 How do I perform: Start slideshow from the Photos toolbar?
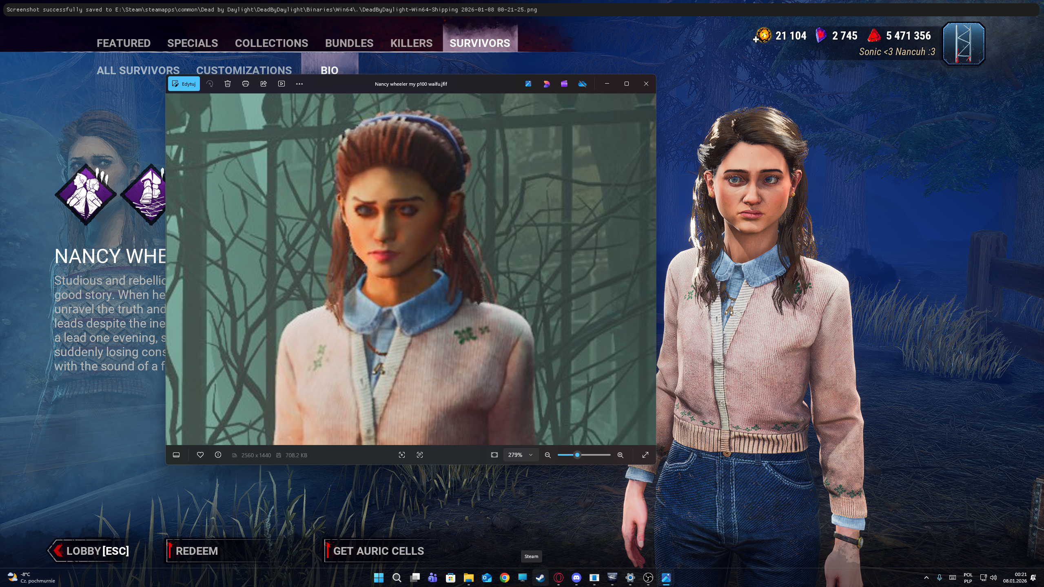pos(282,84)
